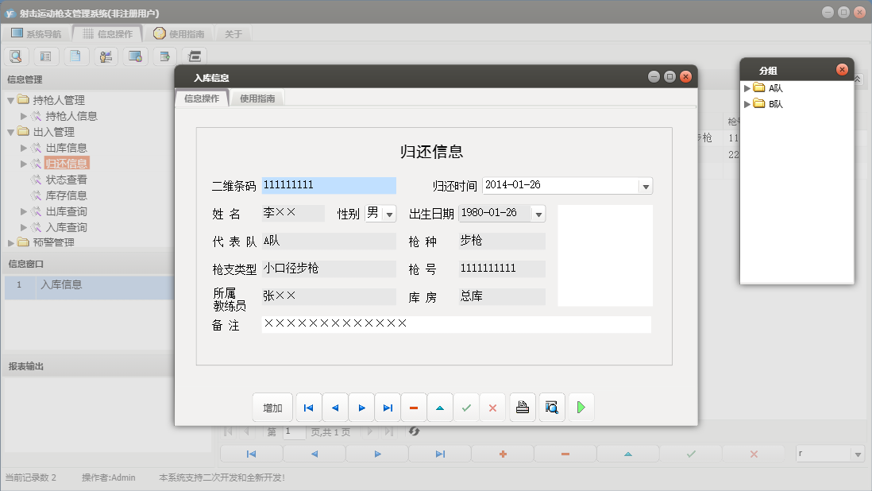Screen dimensions: 872x491
Task: Go to the last record with the arrow icon
Action: pos(388,407)
